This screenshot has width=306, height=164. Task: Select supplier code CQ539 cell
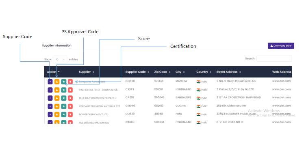[130, 114]
